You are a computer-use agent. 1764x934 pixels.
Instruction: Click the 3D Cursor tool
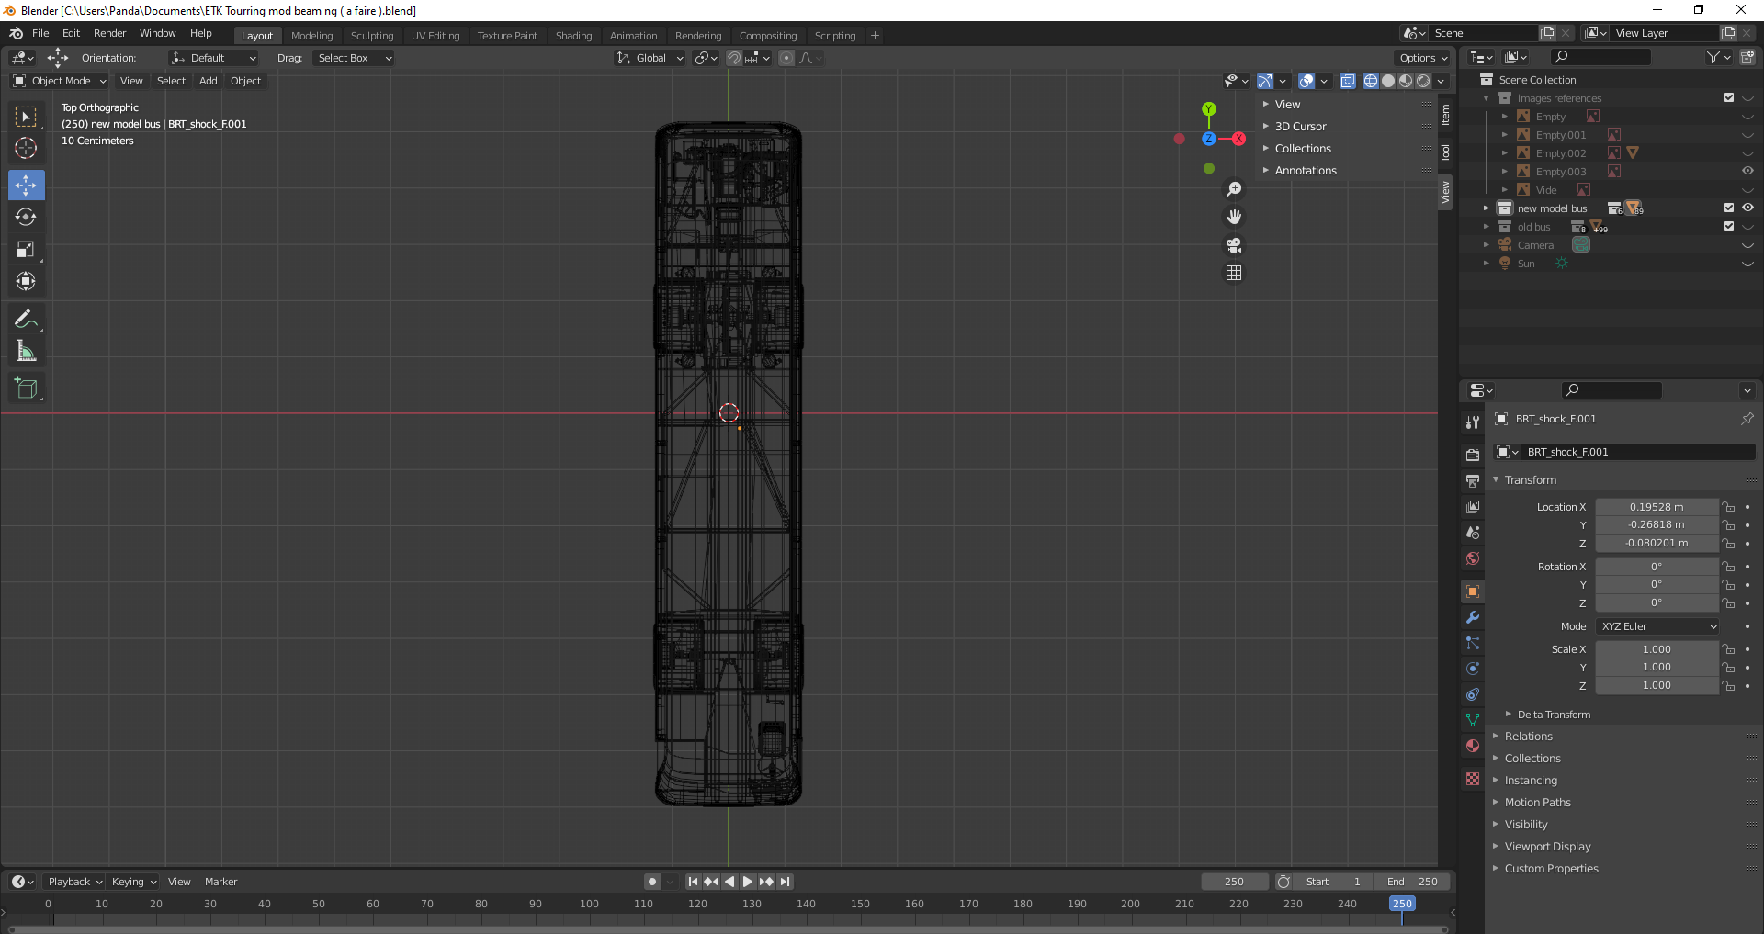pos(26,149)
